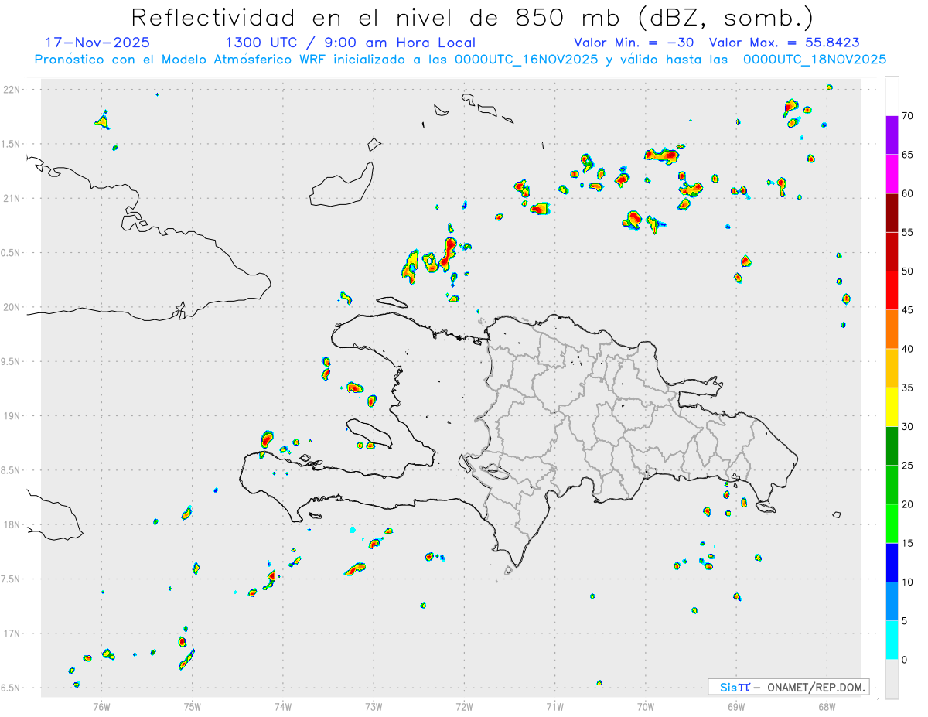Click the date label "17-Nov-2025"
The width and height of the screenshot is (928, 717).
pyautogui.click(x=97, y=43)
